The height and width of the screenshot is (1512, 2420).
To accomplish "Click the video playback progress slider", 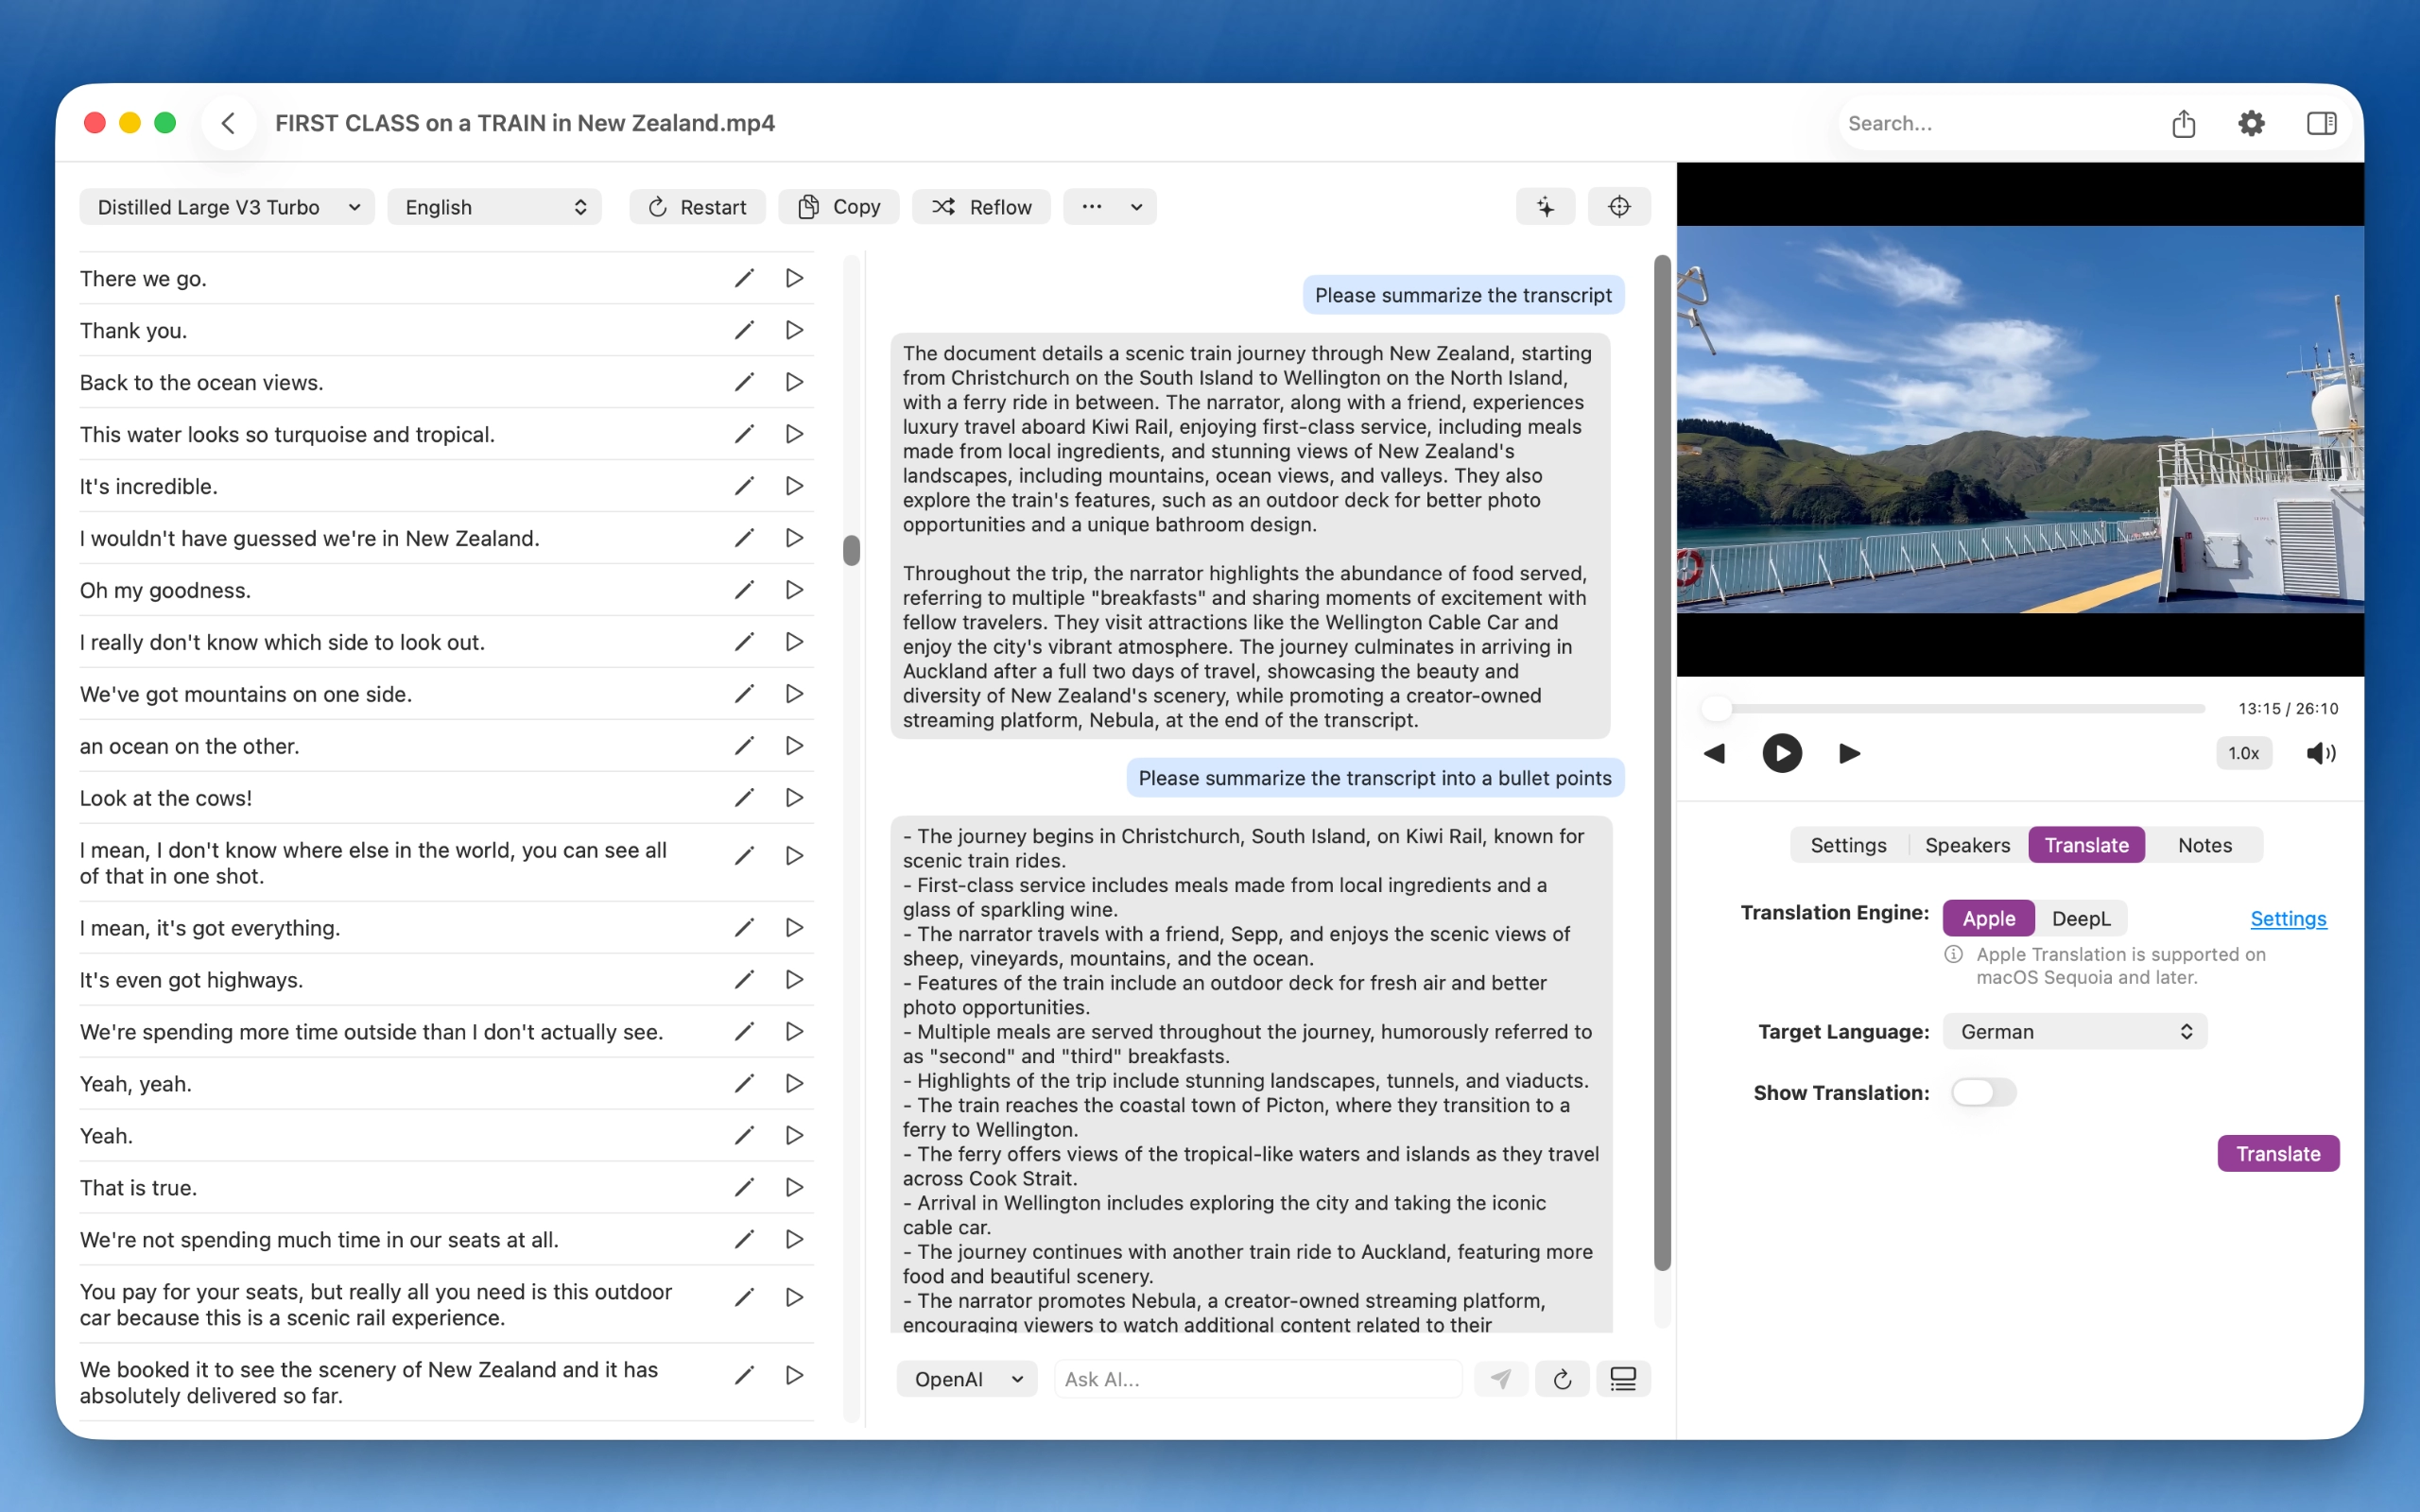I will click(x=1960, y=708).
